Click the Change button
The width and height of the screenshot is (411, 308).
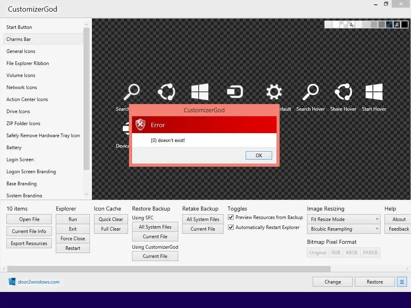tap(333, 282)
